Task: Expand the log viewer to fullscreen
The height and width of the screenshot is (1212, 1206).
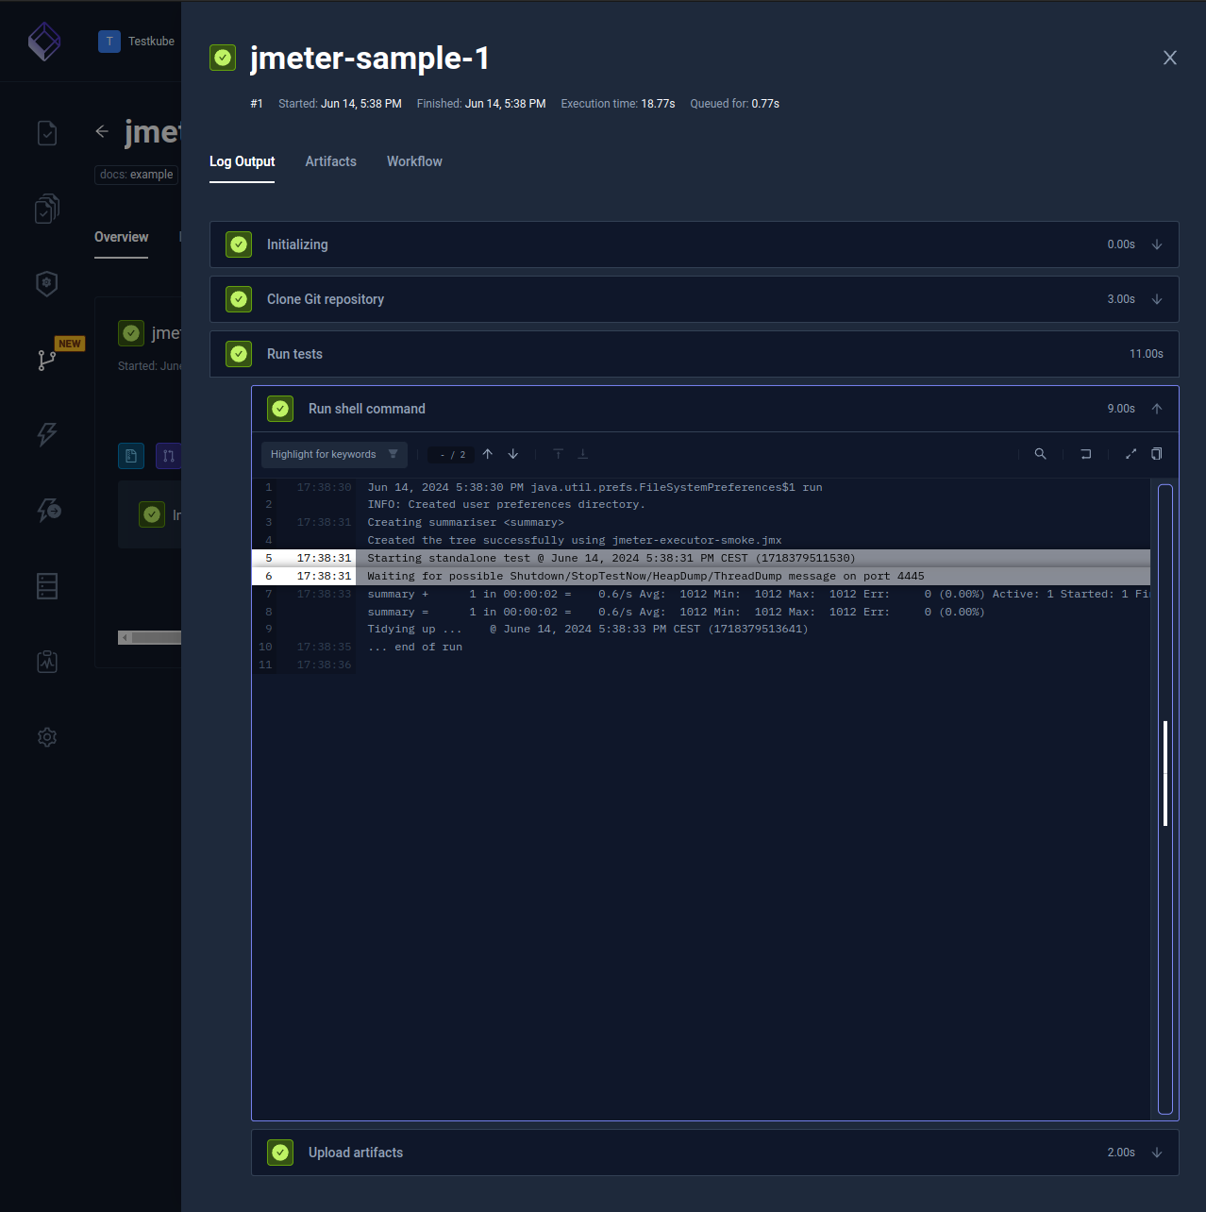Action: coord(1131,454)
